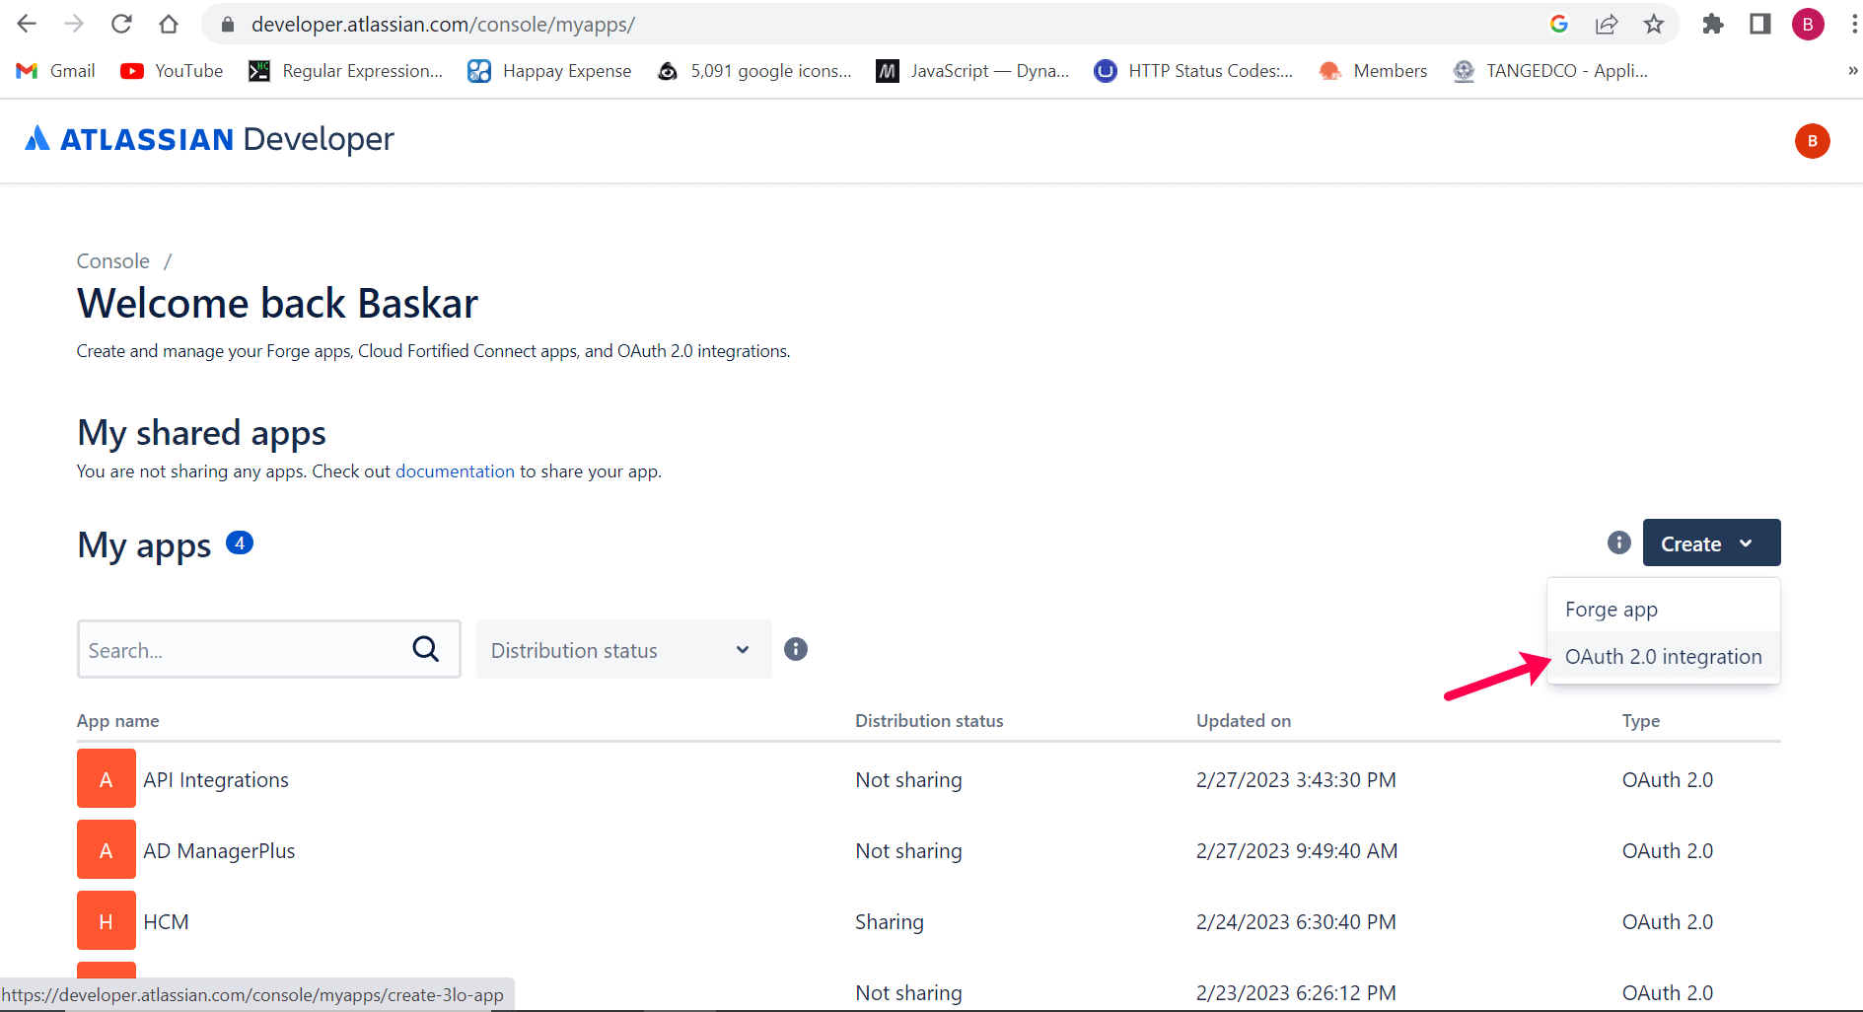Viewport: 1863px width, 1012px height.
Task: Click the info icon beside Create
Action: [1617, 542]
